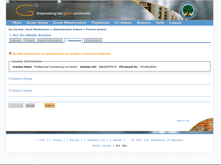
Task: Click the G5 logo in header
Action: click(x=27, y=10)
